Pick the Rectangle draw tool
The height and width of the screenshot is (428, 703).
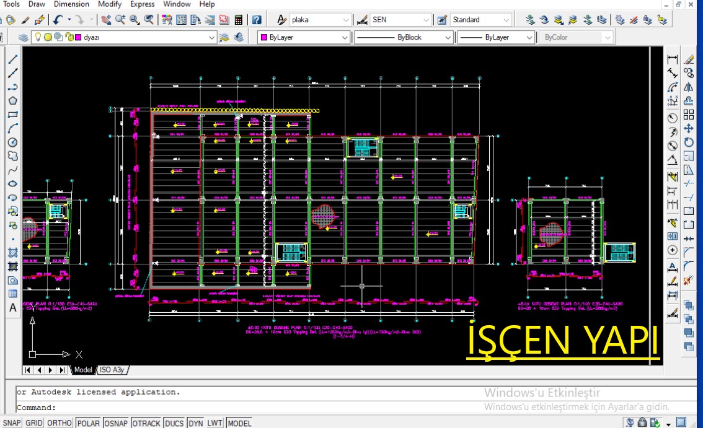12,115
